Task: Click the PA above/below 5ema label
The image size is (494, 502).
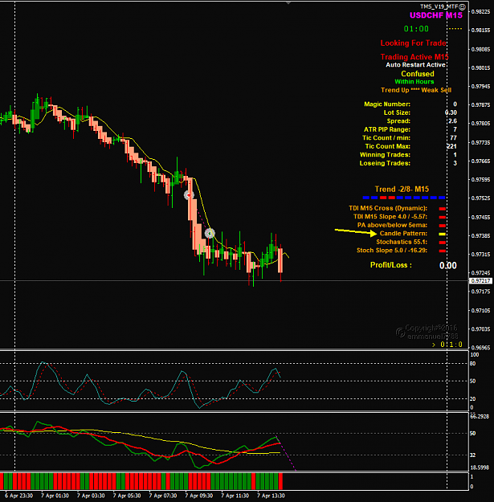Action: click(392, 226)
